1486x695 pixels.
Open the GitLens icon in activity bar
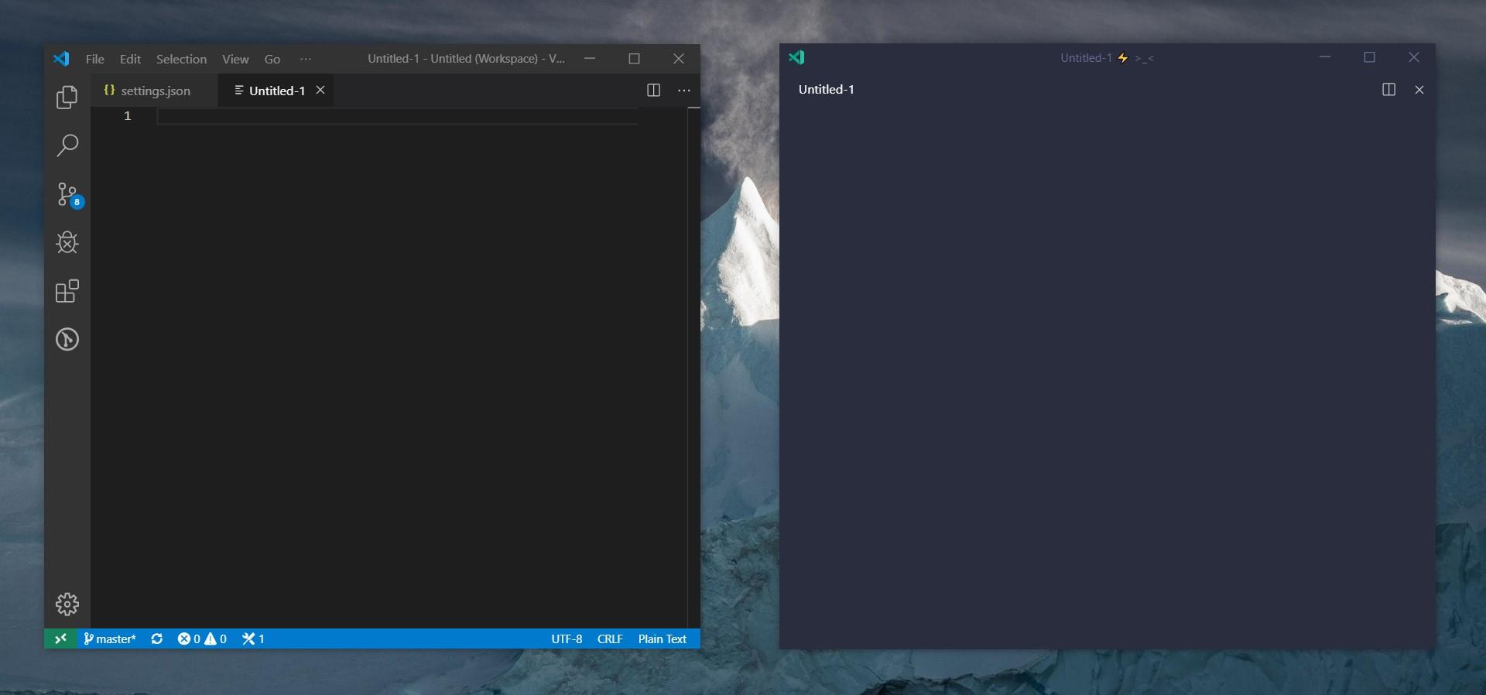(67, 340)
